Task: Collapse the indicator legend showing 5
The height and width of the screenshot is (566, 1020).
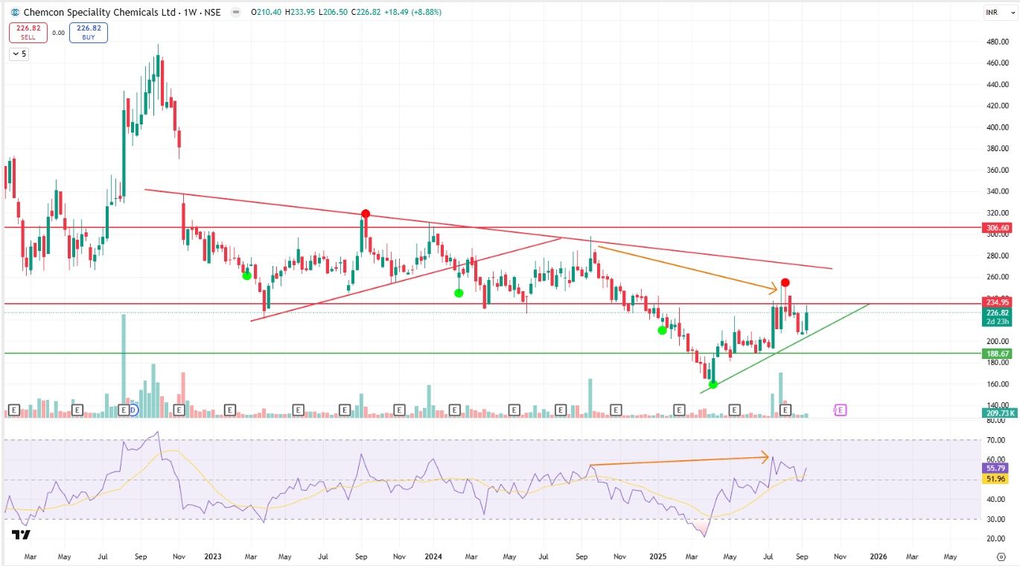Action: tap(19, 54)
